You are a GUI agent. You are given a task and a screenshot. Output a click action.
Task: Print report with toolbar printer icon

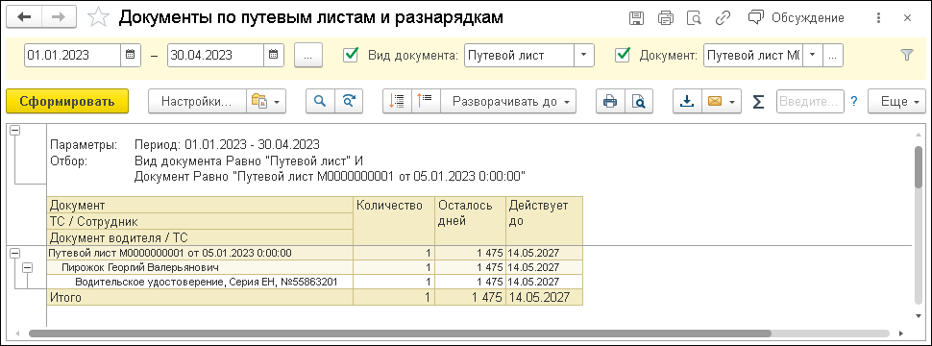pyautogui.click(x=610, y=102)
